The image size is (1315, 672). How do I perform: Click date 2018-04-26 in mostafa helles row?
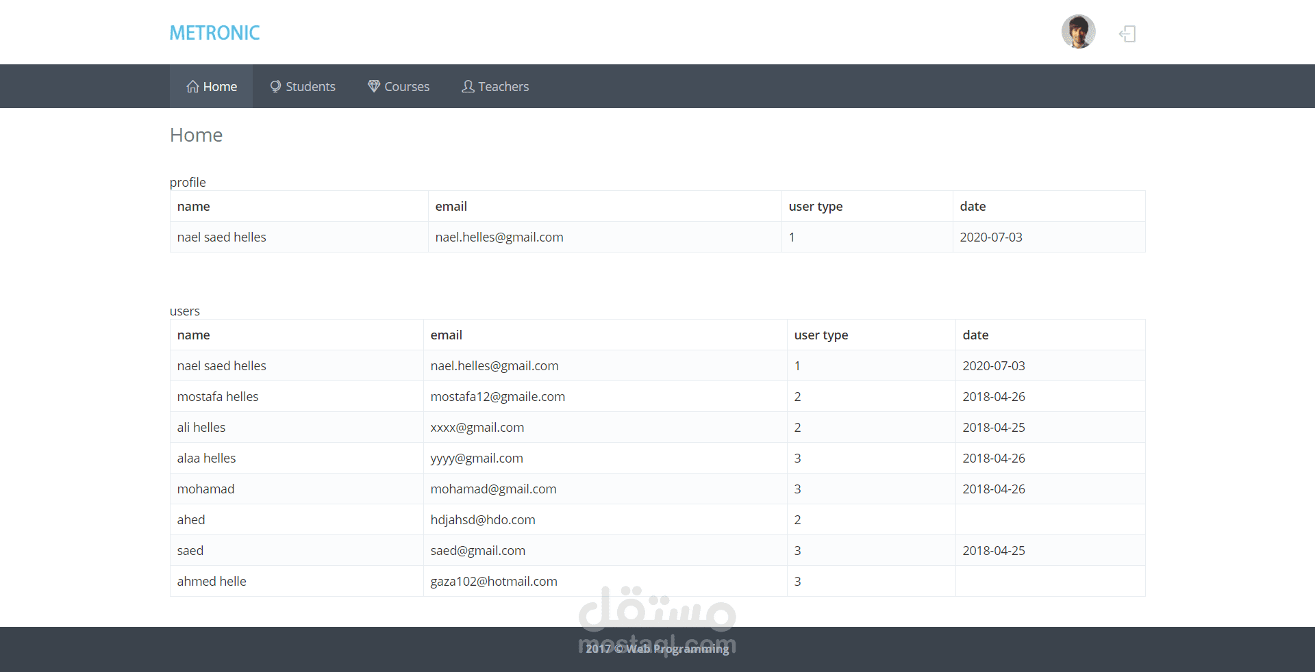pos(994,397)
